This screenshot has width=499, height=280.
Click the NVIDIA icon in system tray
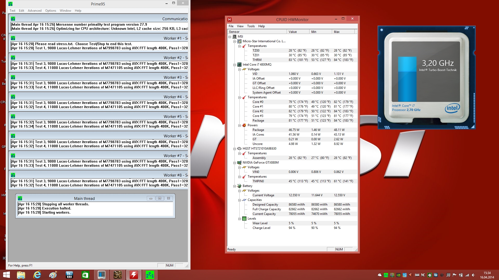click(398, 275)
